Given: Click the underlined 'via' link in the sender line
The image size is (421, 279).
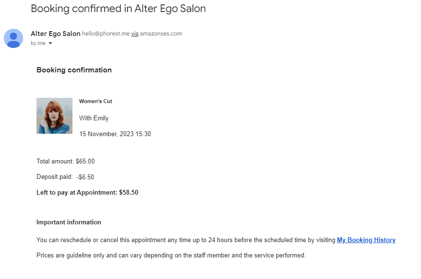Looking at the screenshot, I should 134,34.
